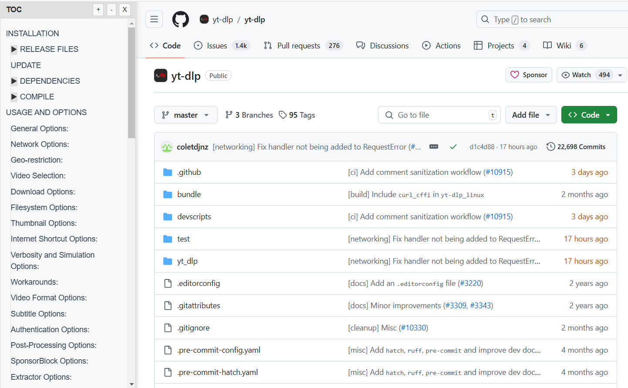Click the yt-dlp repository avatar beside title

[161, 75]
